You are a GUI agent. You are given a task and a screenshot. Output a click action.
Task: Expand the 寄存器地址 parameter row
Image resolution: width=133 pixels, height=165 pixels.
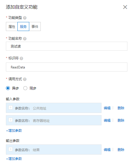pyautogui.click(x=10, y=120)
